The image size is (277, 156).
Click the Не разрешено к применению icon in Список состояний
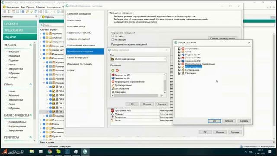(183, 64)
